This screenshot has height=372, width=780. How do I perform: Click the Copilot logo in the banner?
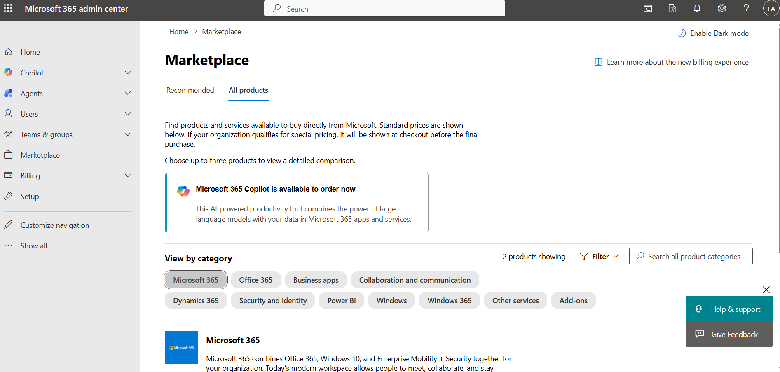coord(183,191)
